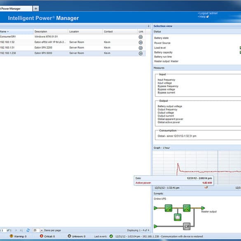Click the Consumption Global since text
This screenshot has width=241, height=241.
click(x=177, y=136)
